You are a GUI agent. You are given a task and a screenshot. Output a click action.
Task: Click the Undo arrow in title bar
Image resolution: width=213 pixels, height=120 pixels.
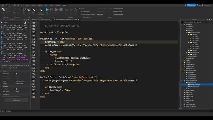pos(21,5)
